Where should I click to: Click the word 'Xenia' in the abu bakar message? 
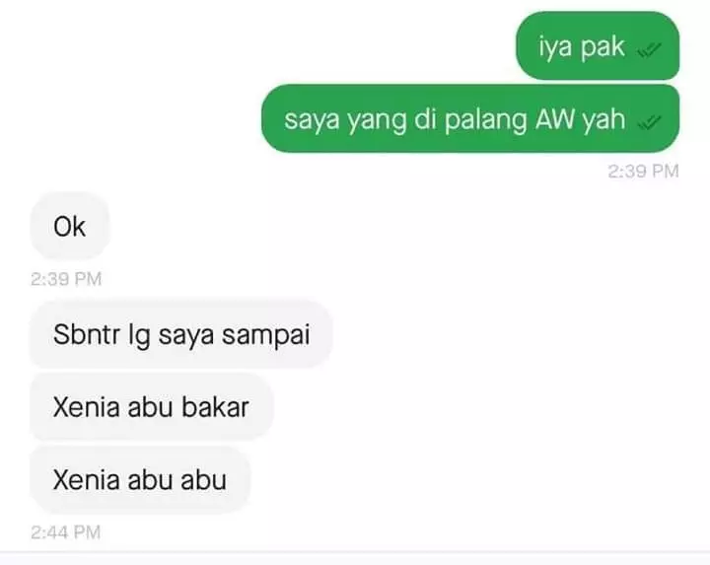(x=86, y=407)
